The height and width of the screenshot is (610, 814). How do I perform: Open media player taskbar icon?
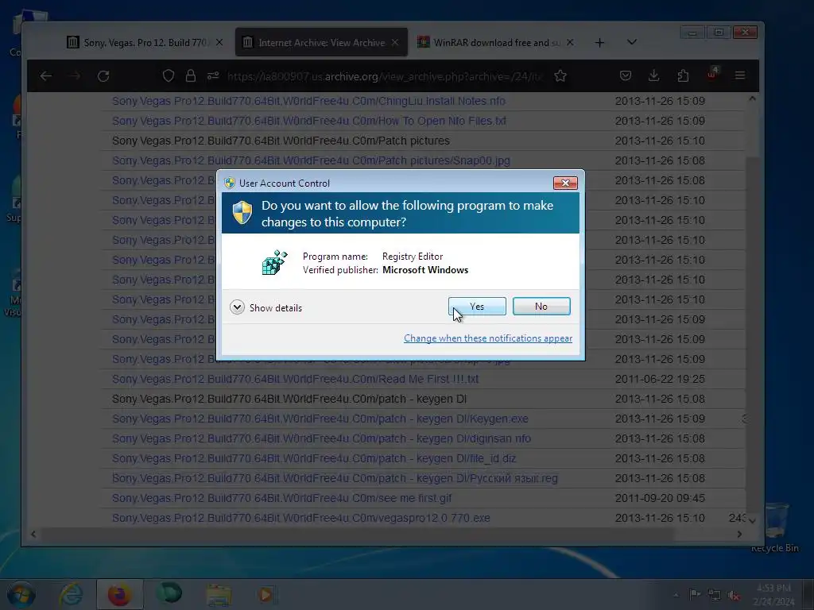(x=266, y=594)
